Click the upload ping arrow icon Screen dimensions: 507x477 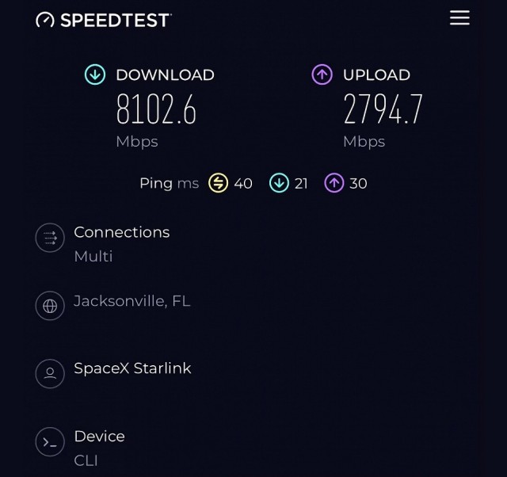tap(334, 183)
